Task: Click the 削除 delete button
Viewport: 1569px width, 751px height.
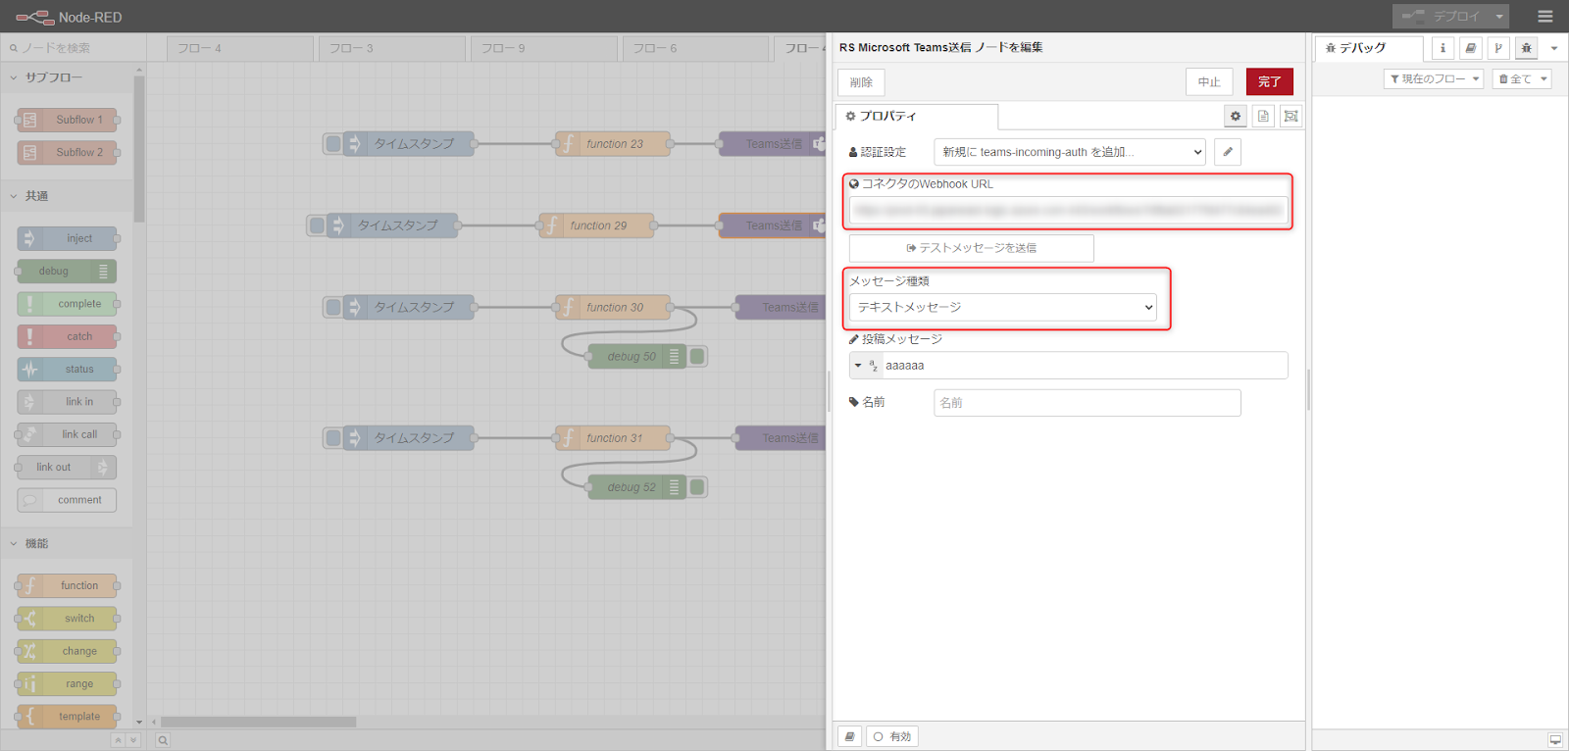Action: click(x=861, y=82)
